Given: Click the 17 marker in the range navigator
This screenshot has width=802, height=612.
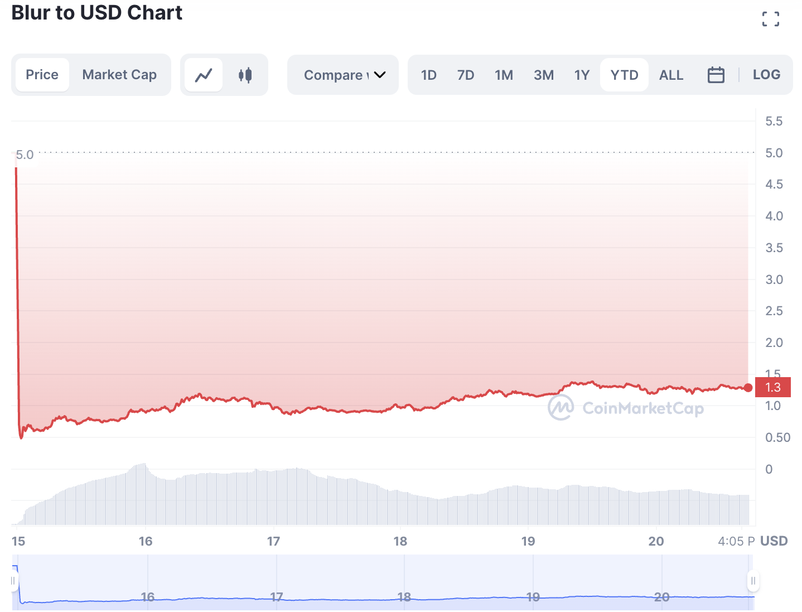Looking at the screenshot, I should tap(276, 597).
